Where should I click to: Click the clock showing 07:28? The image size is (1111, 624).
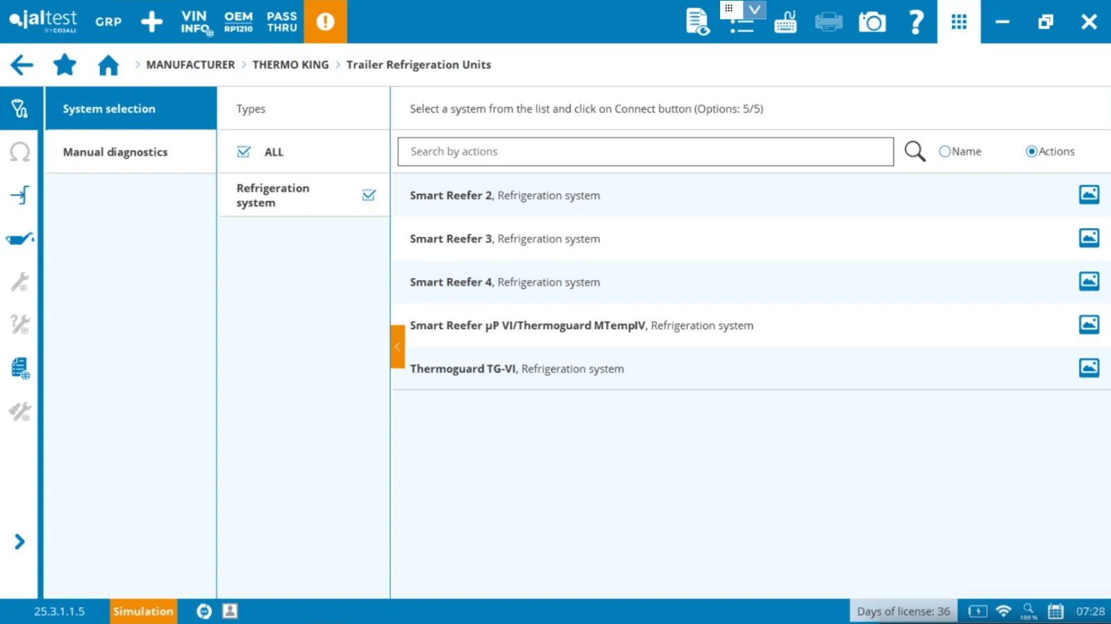[1090, 612]
